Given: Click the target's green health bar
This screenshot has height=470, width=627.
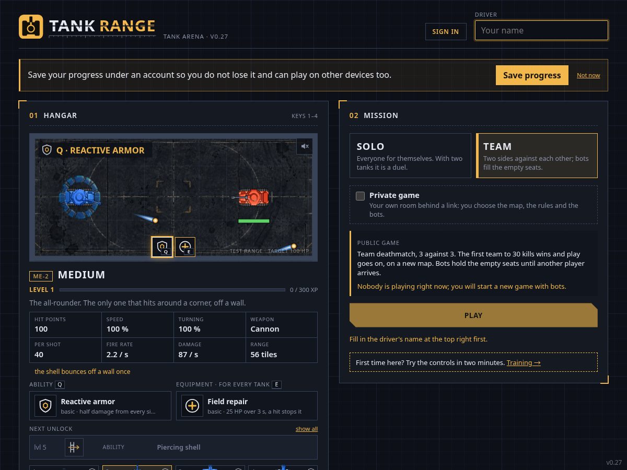Looking at the screenshot, I should tap(254, 221).
